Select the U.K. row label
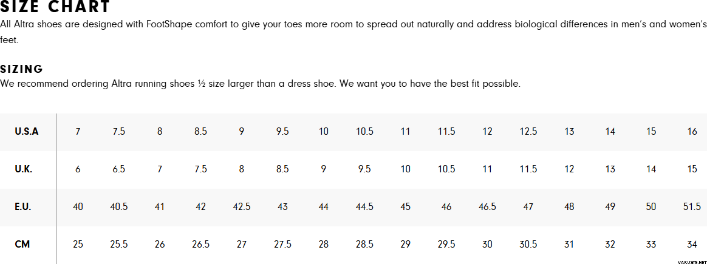This screenshot has width=707, height=264. pyautogui.click(x=24, y=169)
